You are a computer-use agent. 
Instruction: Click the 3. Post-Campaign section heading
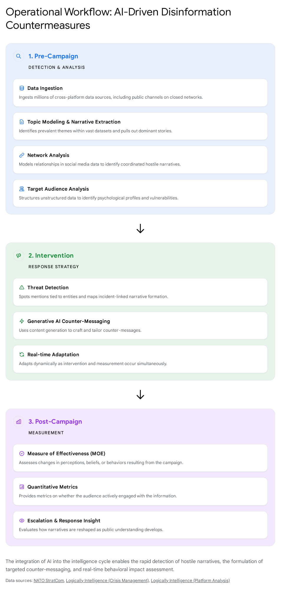click(x=55, y=422)
